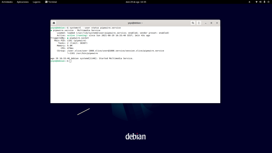Click the Wi-Fi network icon
The height and width of the screenshot is (153, 272).
256,2
